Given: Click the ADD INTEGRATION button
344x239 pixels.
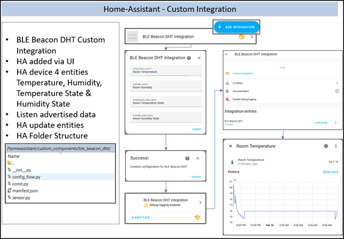Looking at the screenshot, I should [237, 27].
